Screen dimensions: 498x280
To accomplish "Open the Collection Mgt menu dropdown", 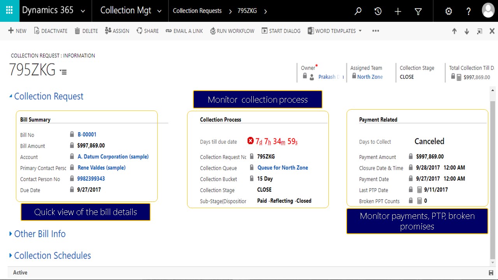I will coord(159,11).
